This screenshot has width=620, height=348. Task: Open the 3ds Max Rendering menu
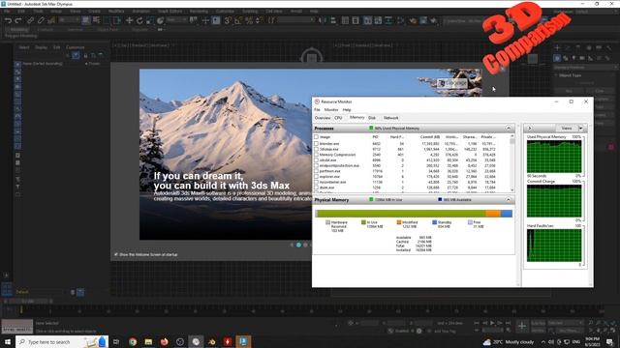pyautogui.click(x=199, y=11)
